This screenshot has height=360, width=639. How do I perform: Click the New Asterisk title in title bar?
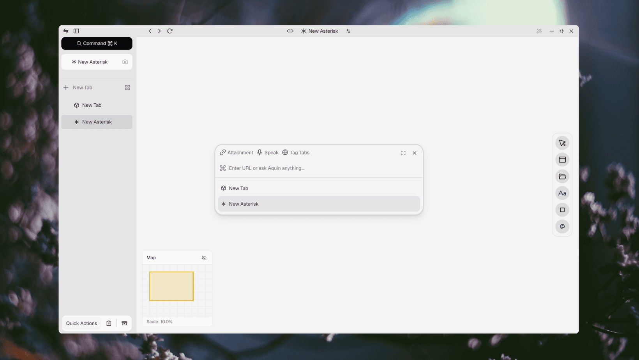point(319,31)
